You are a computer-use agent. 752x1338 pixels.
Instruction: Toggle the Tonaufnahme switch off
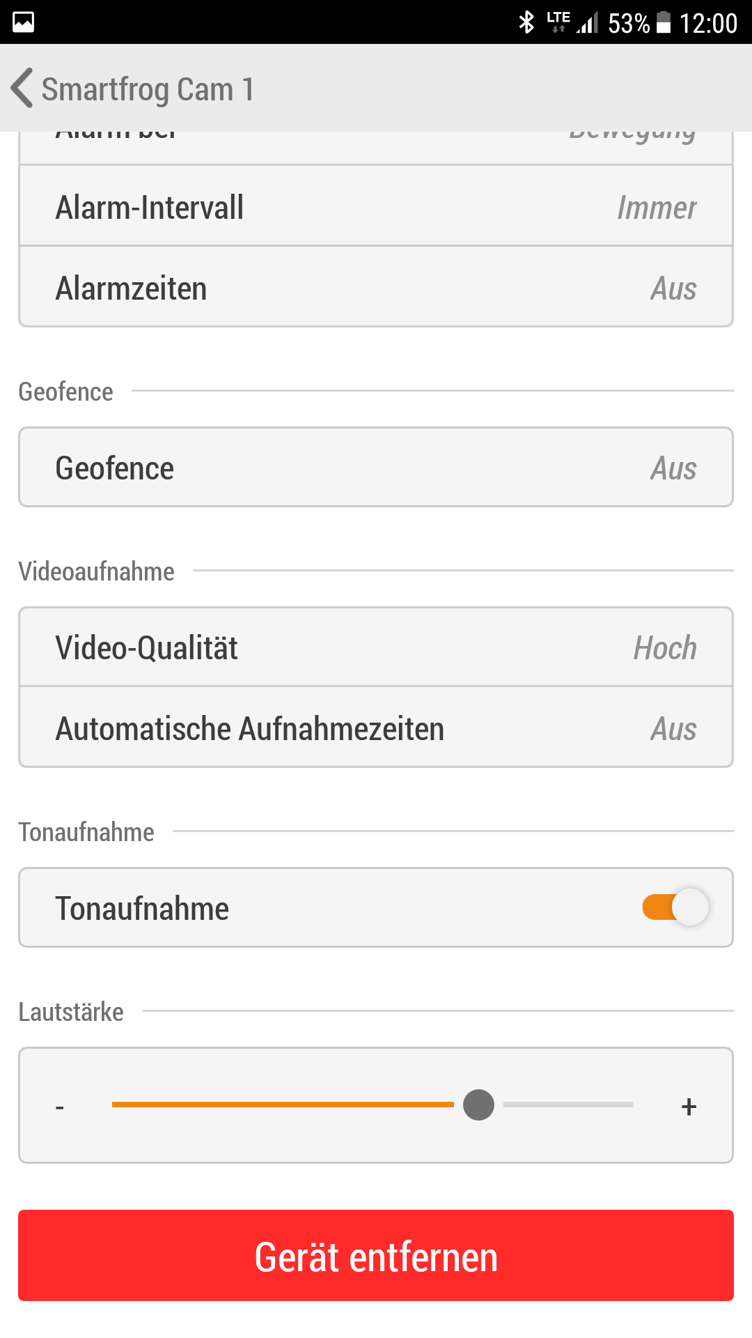tap(675, 907)
